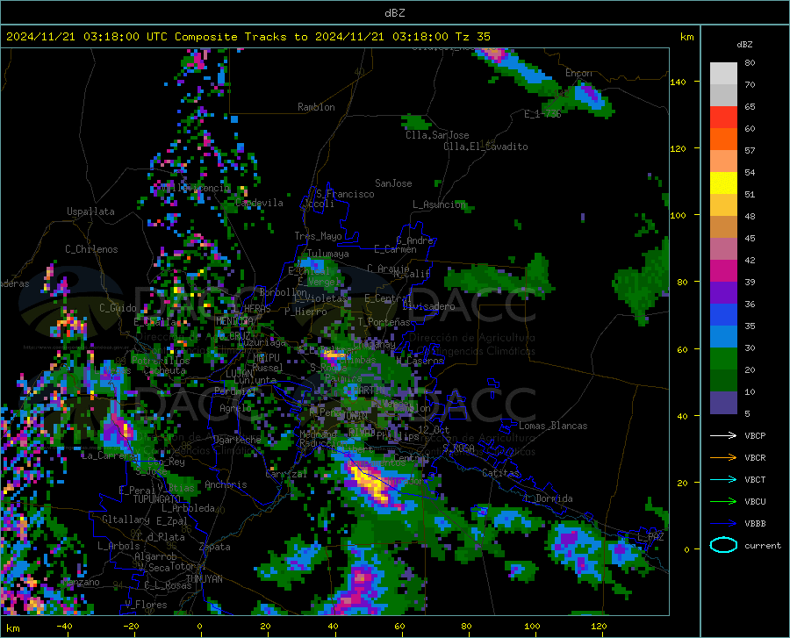
Task: Click the white VBCP arrow in legend
Action: click(723, 435)
